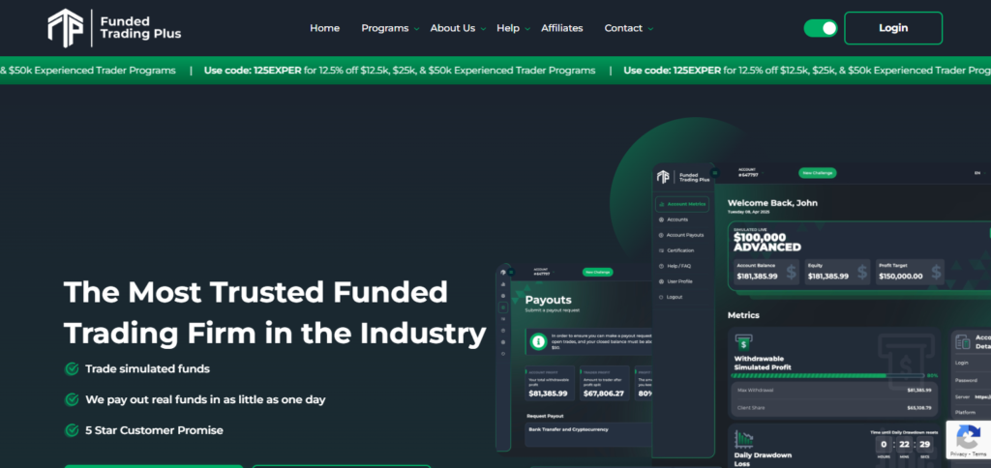991x468 pixels.
Task: Click the $67,806.27 trader profit value
Action: 604,394
